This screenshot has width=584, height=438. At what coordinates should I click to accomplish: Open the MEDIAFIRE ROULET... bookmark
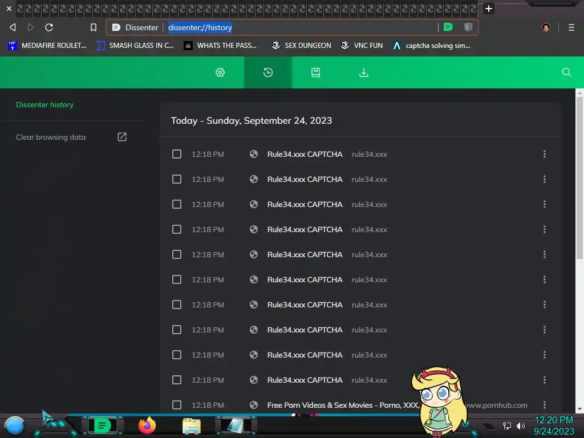point(47,46)
